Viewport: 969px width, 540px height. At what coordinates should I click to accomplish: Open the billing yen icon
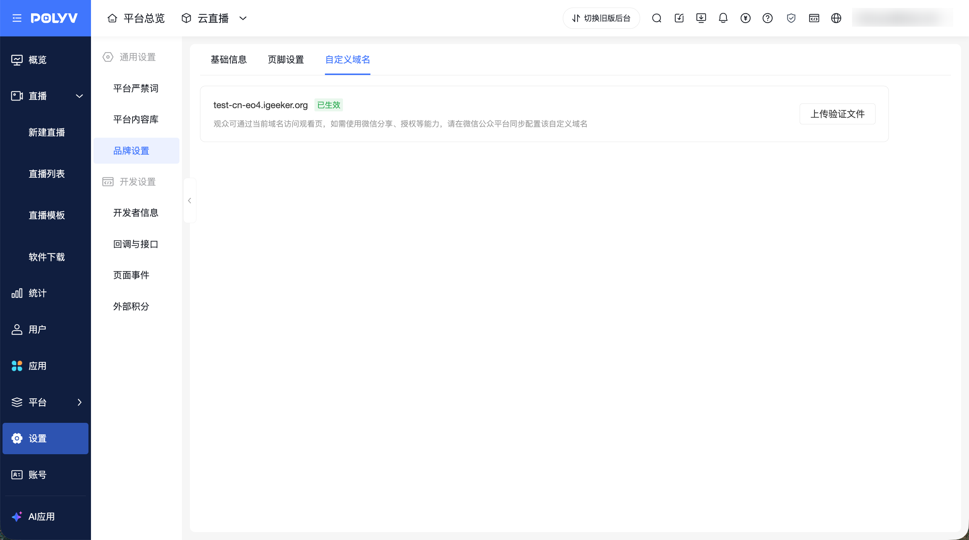coord(745,18)
